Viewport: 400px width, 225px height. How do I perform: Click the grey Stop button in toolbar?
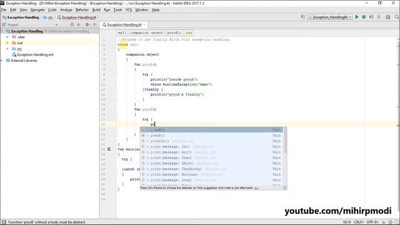tap(379, 17)
